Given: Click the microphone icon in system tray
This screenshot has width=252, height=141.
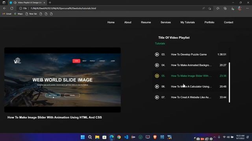Looking at the screenshot, I should coord(219,137).
